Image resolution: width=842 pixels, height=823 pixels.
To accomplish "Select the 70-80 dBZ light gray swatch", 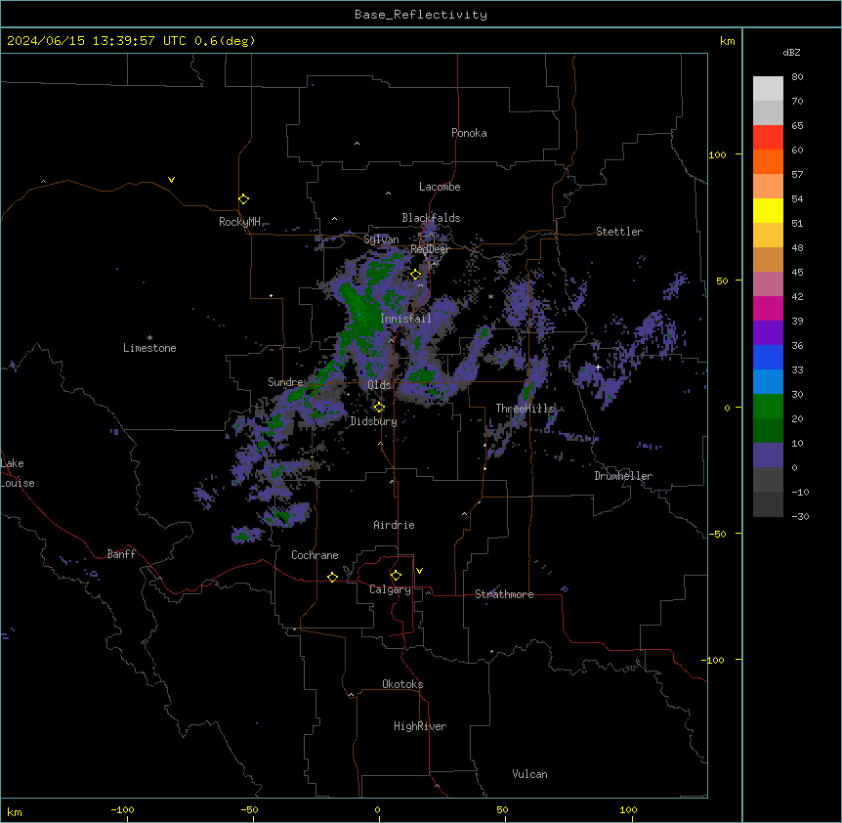I will pyautogui.click(x=768, y=89).
